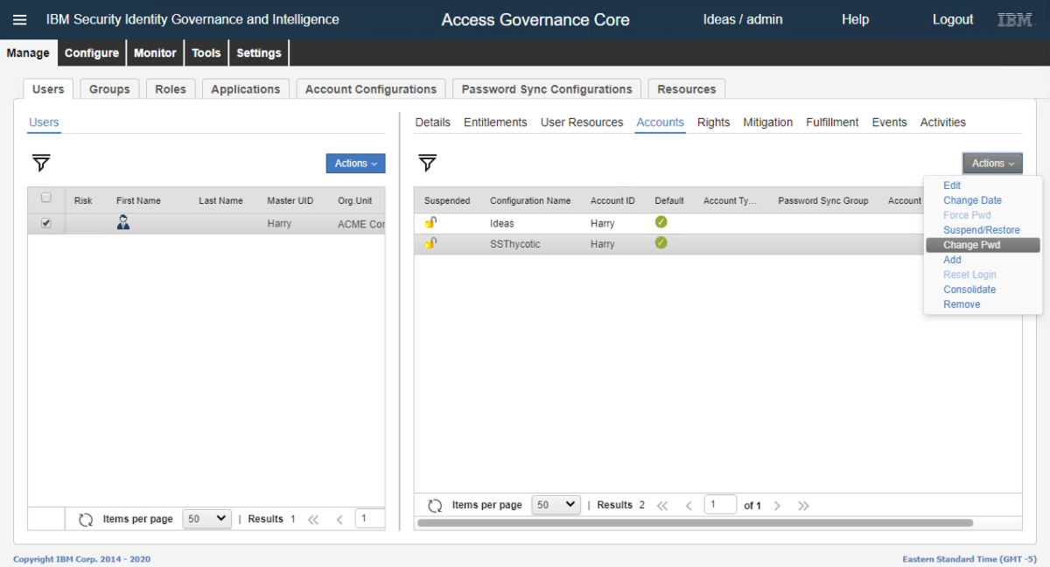Switch to the Entitlements tab
Image resolution: width=1050 pixels, height=567 pixels.
(495, 122)
